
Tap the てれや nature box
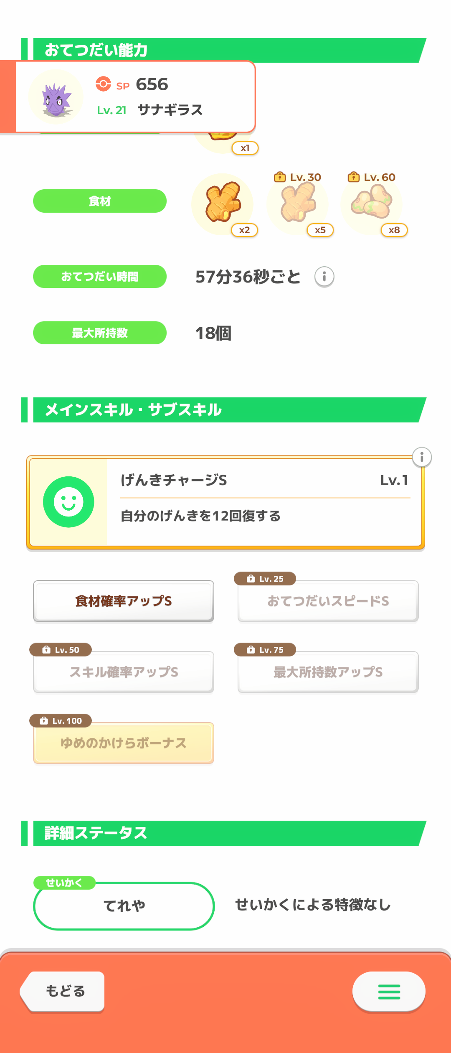click(x=124, y=906)
